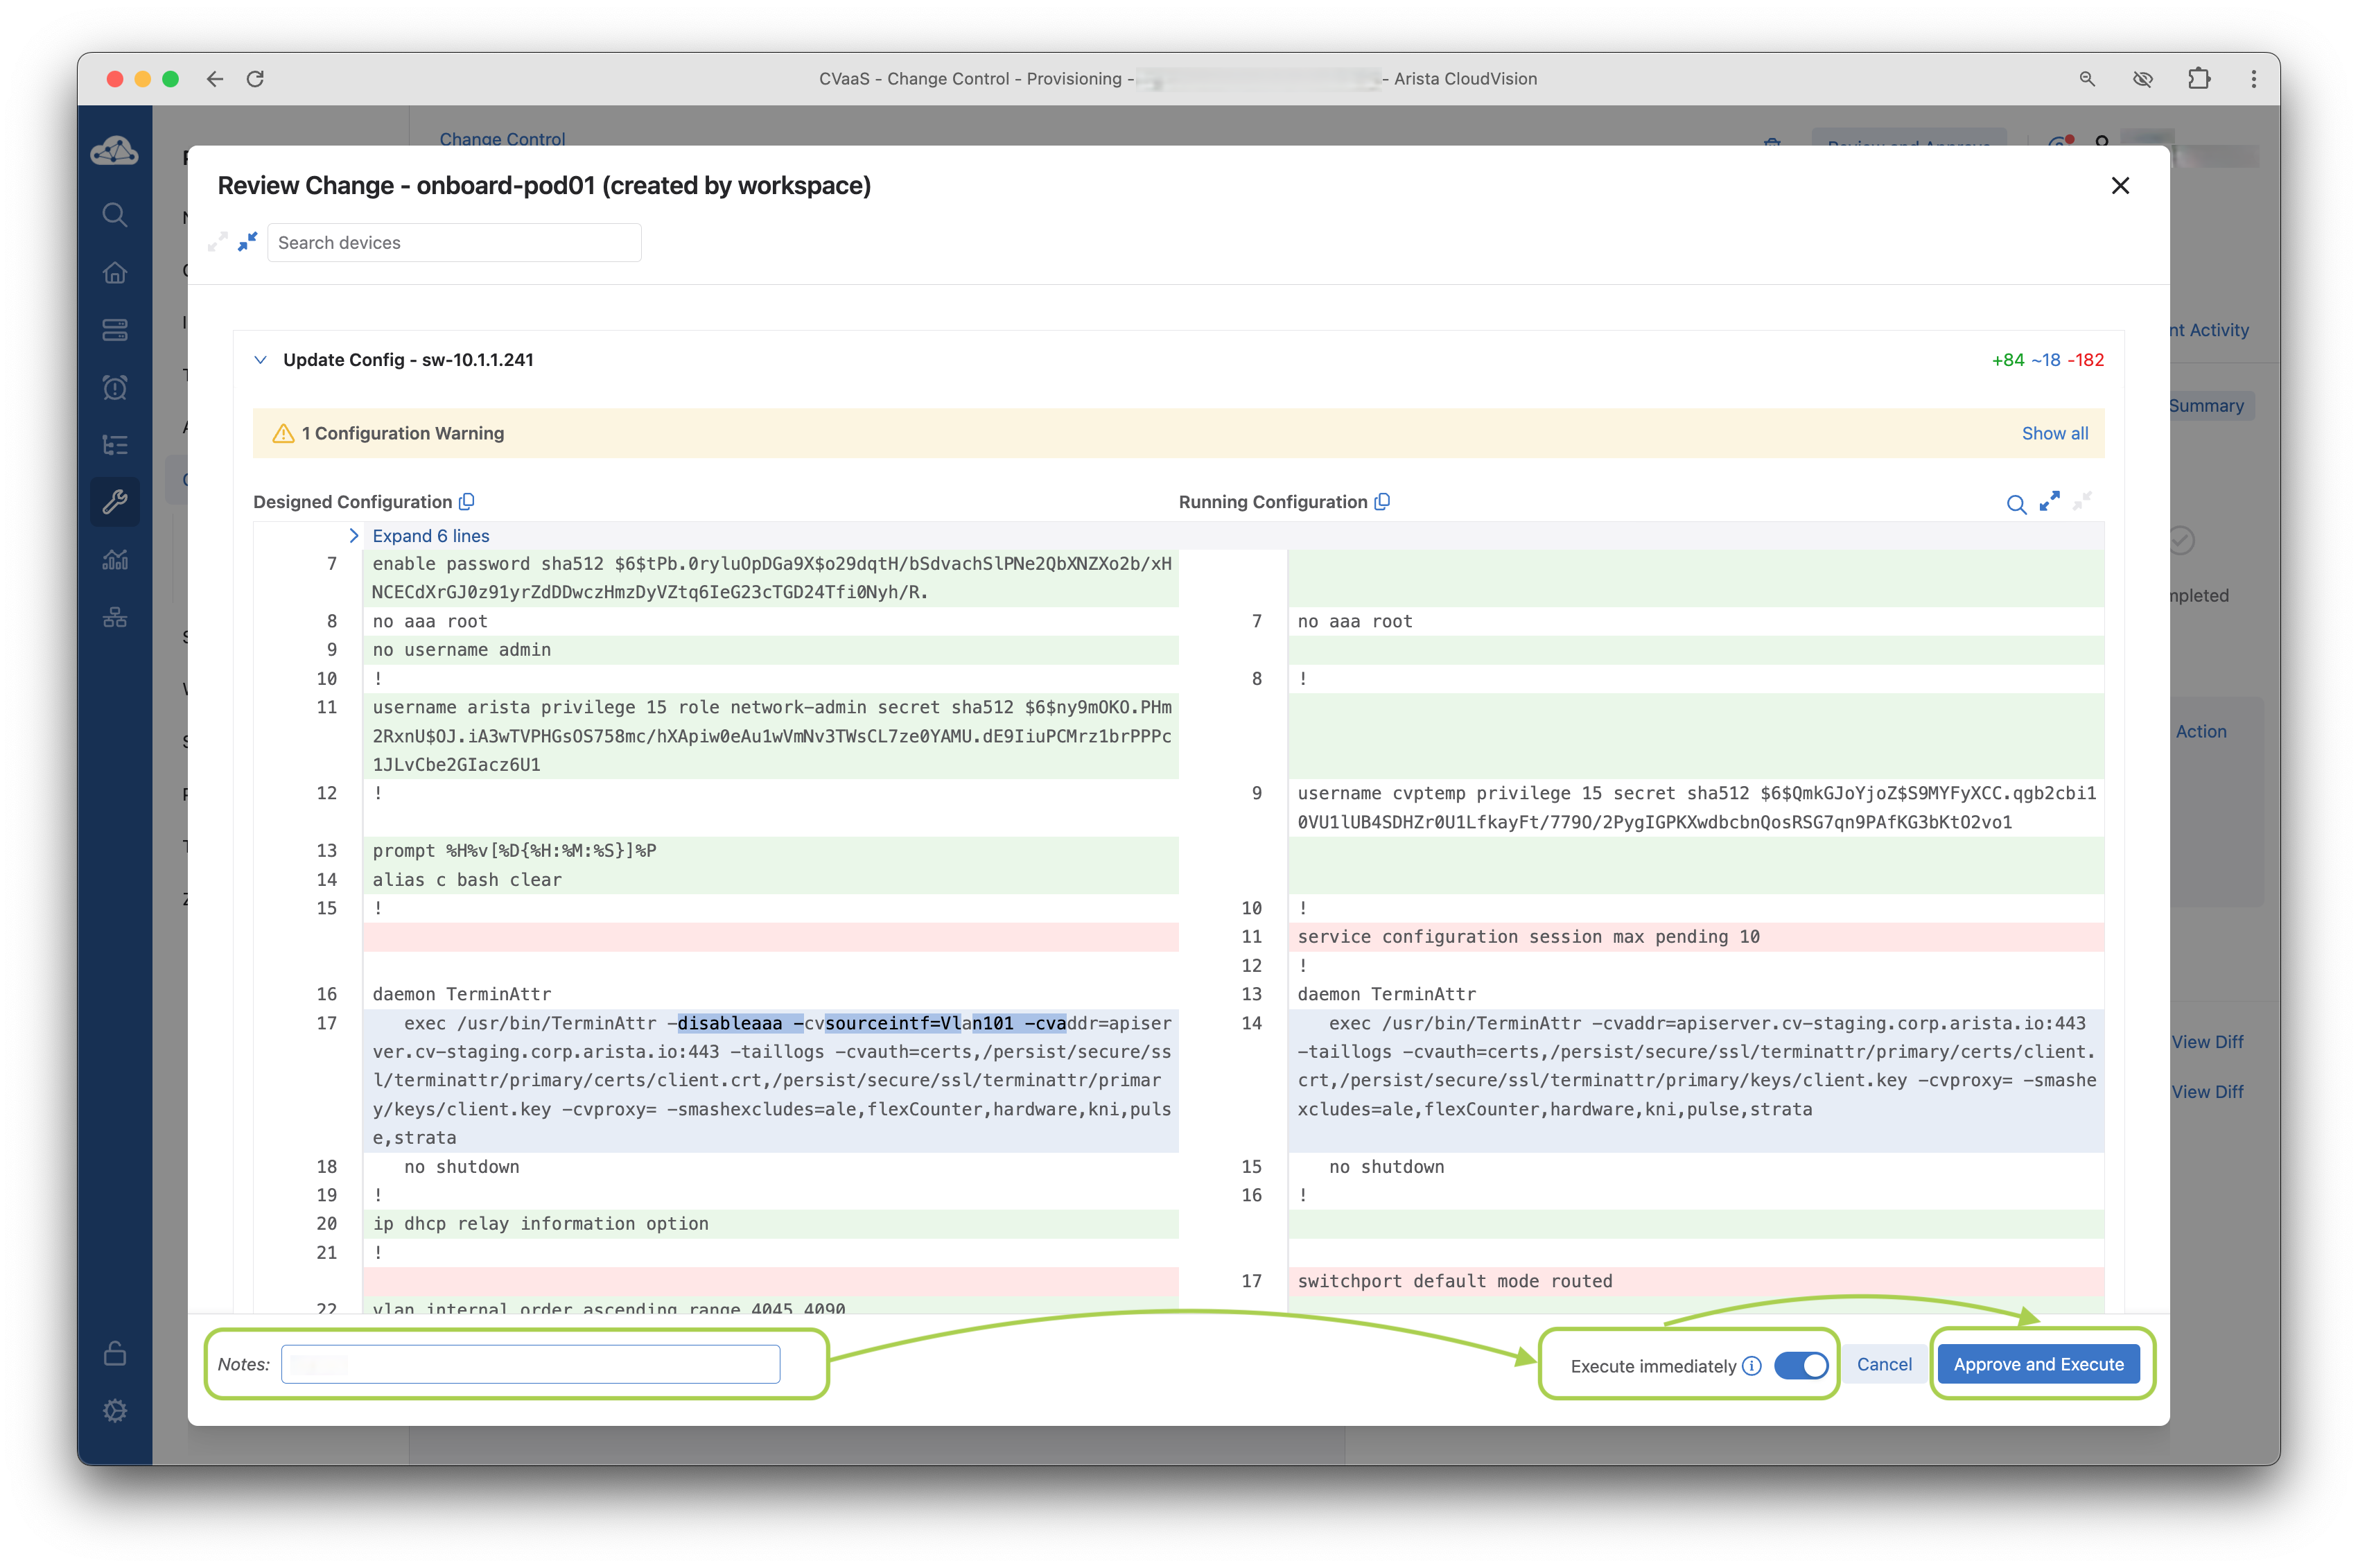Copy the Running Configuration to clipboard

tap(1382, 502)
